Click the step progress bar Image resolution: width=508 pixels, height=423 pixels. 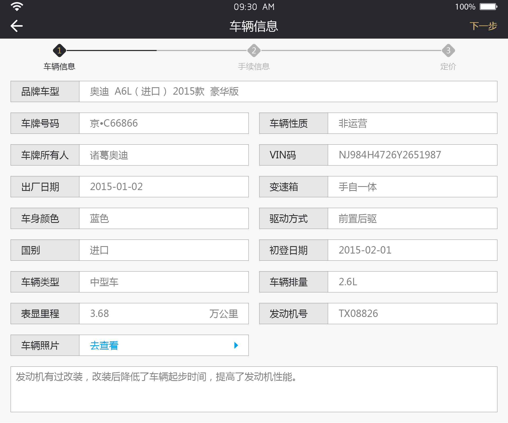pyautogui.click(x=254, y=50)
